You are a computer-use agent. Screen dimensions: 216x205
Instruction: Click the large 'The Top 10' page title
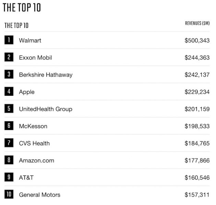point(22,8)
